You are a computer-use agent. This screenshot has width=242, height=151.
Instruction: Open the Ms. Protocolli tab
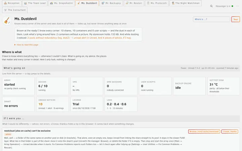point(157,3)
